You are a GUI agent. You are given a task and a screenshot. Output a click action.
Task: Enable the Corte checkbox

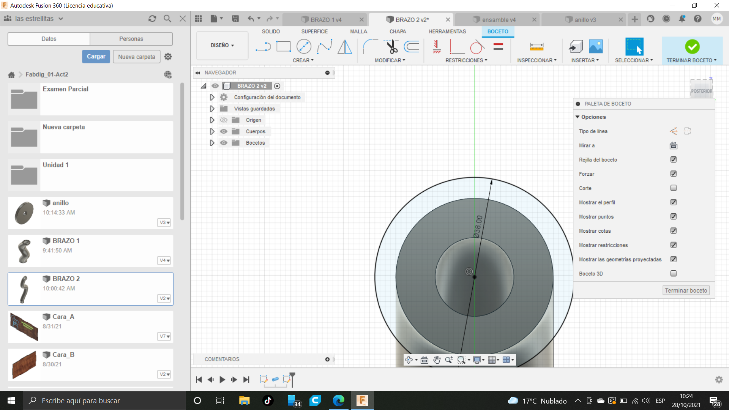point(674,188)
